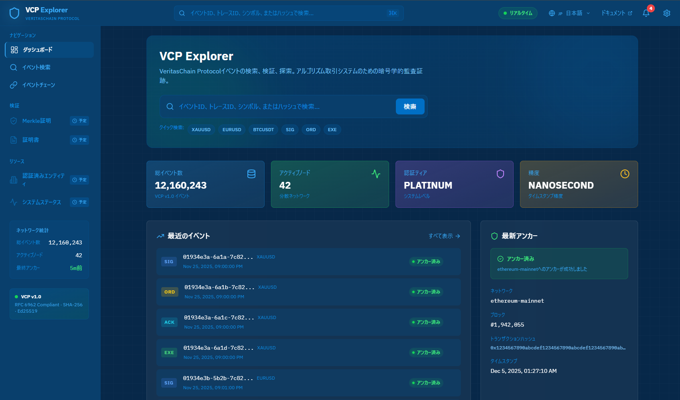Open the ダッシュボード navigation item
This screenshot has height=400, width=680.
click(x=49, y=50)
